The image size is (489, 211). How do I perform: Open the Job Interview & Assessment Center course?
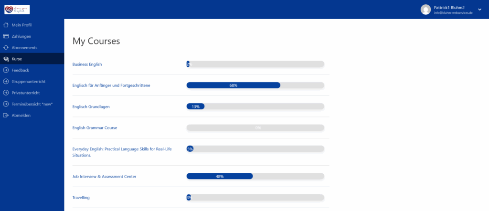point(104,177)
